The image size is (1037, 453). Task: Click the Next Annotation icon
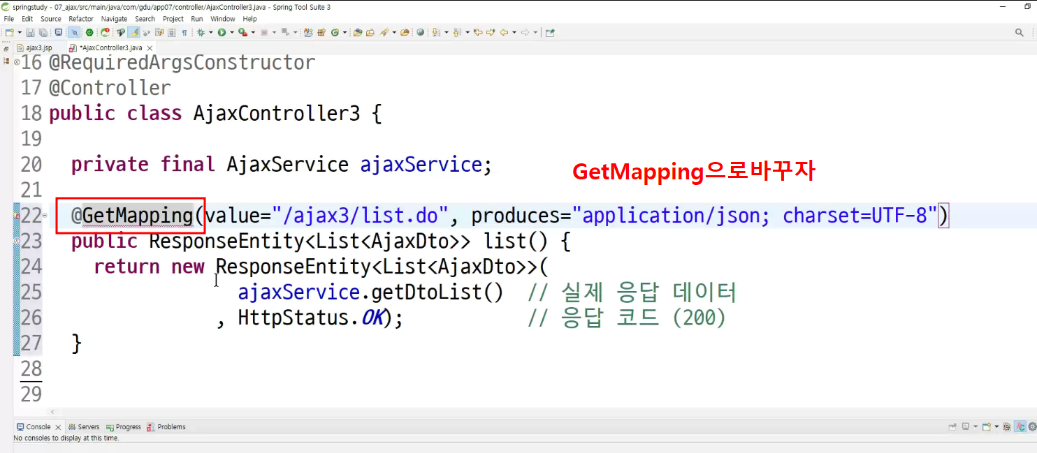435,32
